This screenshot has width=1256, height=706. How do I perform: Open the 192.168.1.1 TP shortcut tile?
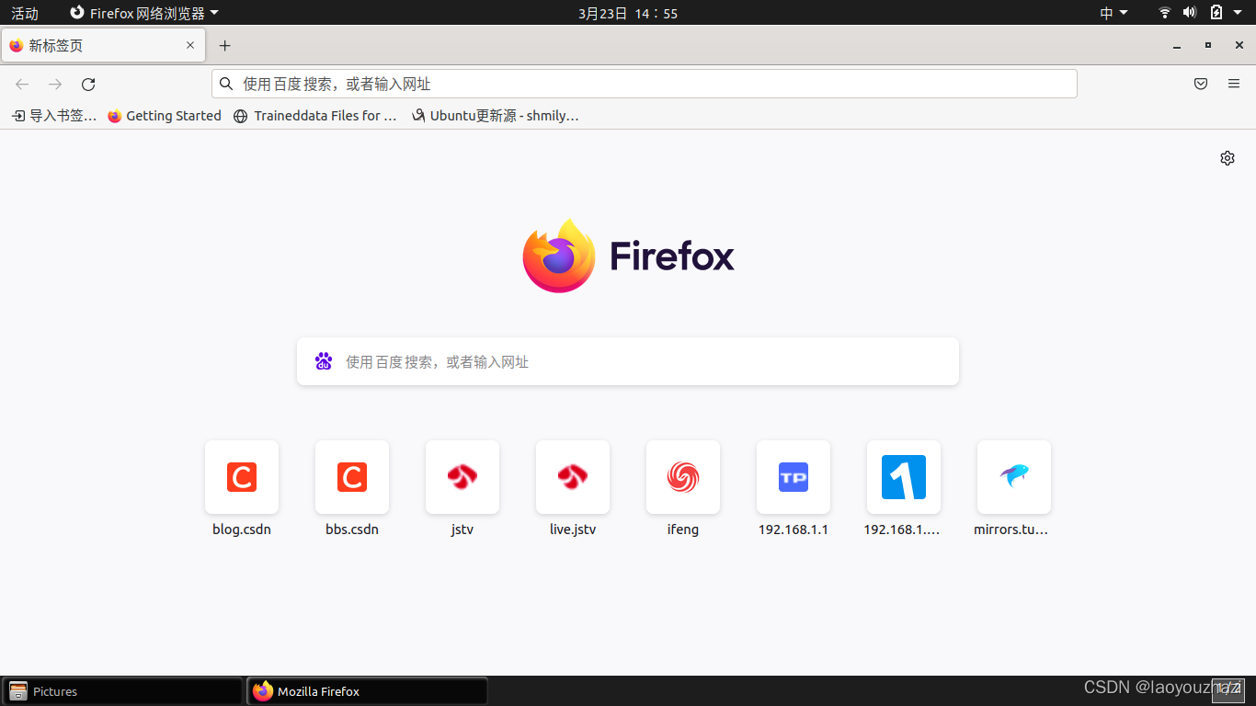794,477
